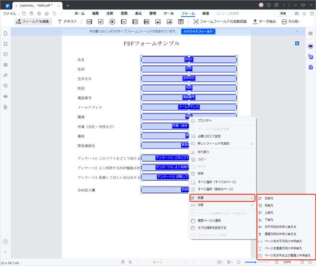
Task: Select the date field tool icon
Action: coord(181,22)
